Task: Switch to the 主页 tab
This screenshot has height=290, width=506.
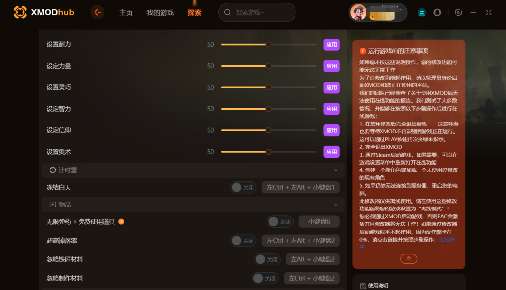Action: [126, 12]
